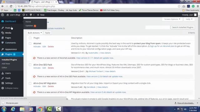Open the Other bookmarks folder

191,10
